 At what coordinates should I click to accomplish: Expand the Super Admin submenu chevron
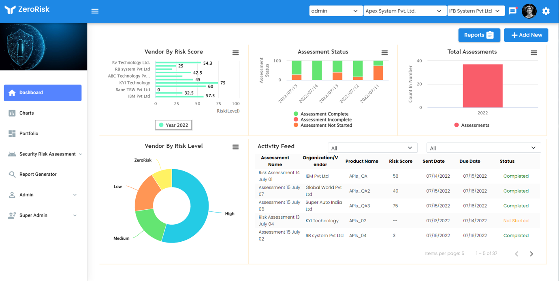[x=75, y=215]
